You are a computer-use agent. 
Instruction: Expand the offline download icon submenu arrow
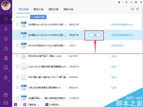(x=9, y=80)
